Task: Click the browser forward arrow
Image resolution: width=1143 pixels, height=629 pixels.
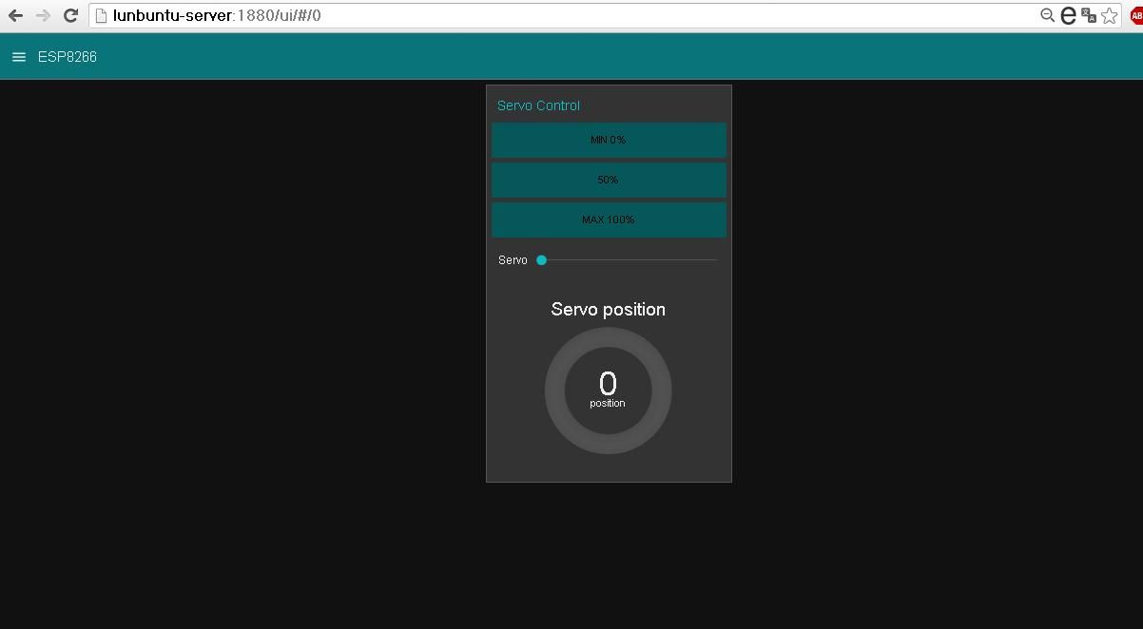Action: tap(41, 15)
